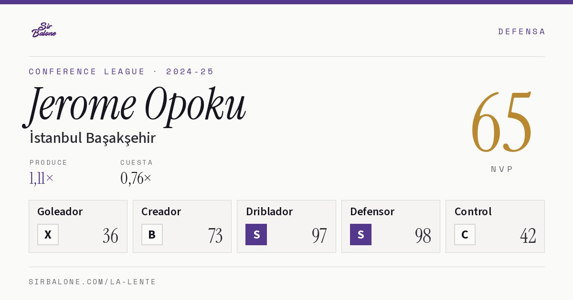Open the Driblador stat card
573x300 pixels.
[286, 226]
